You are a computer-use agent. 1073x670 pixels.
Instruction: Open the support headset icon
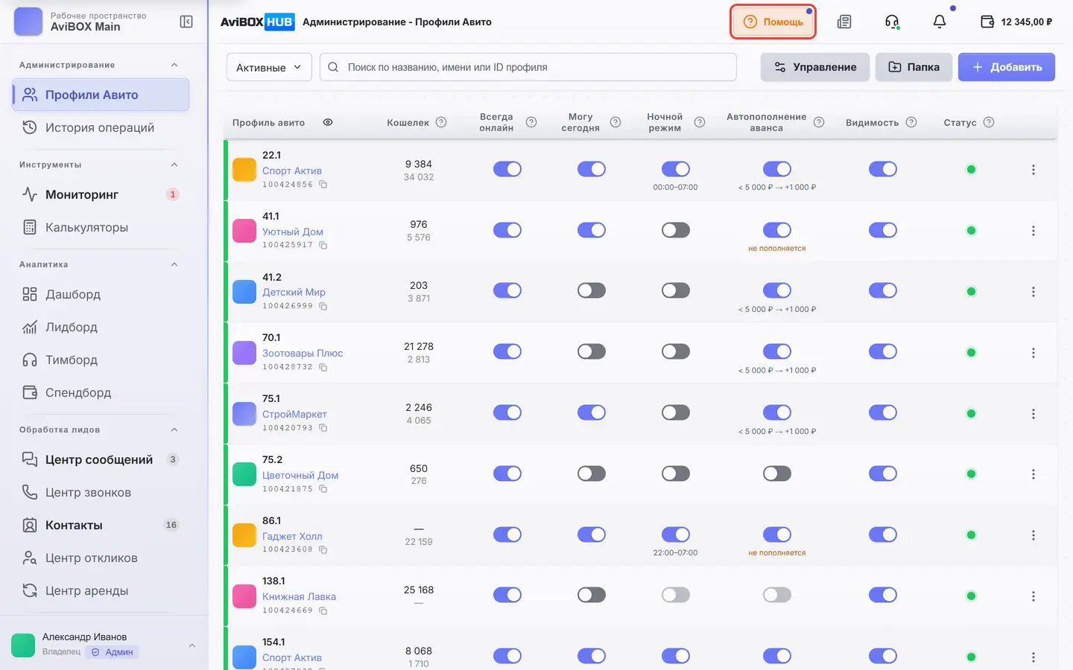[892, 22]
